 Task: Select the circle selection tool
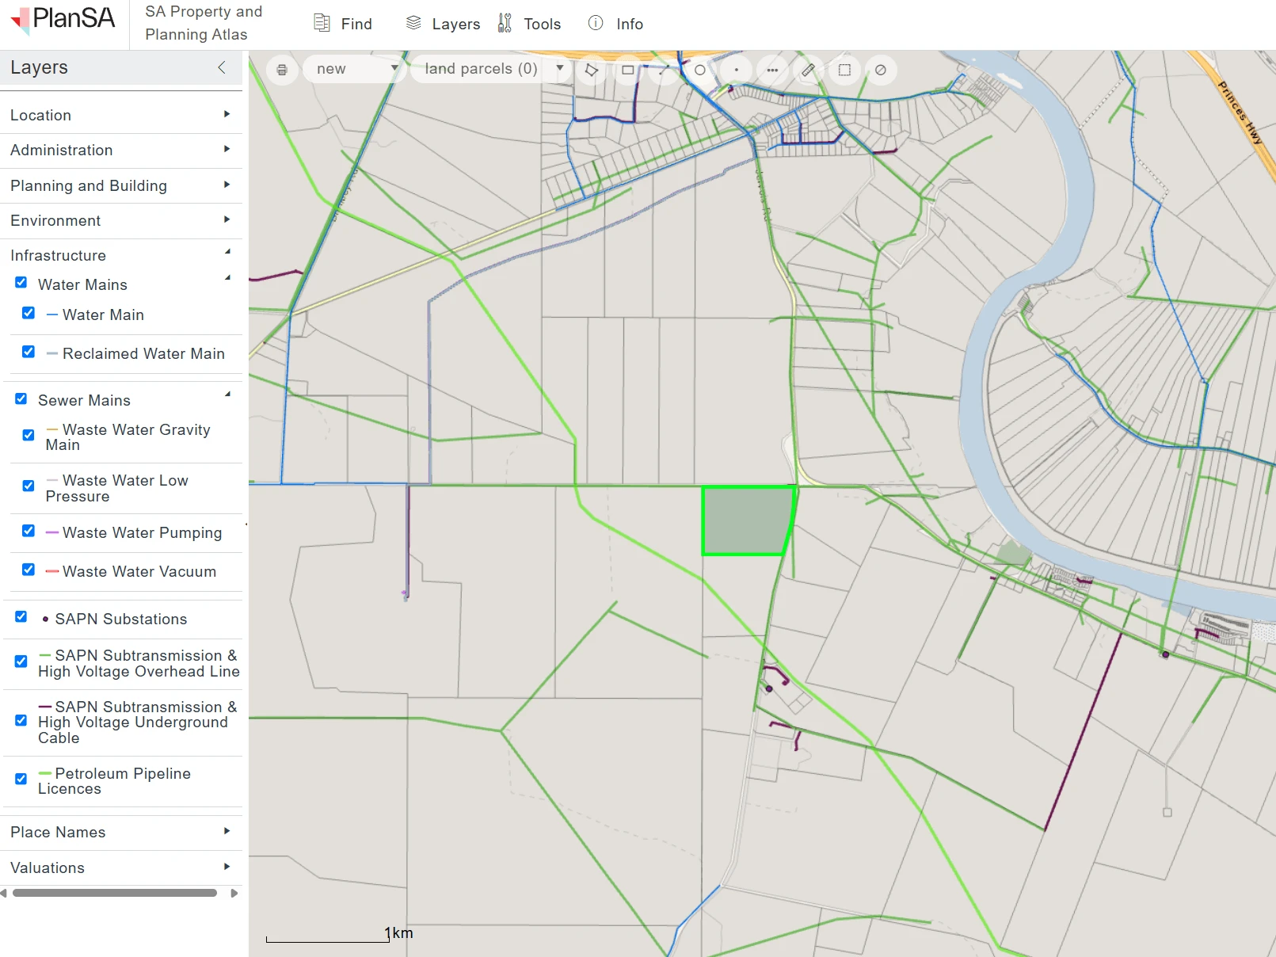click(x=700, y=70)
